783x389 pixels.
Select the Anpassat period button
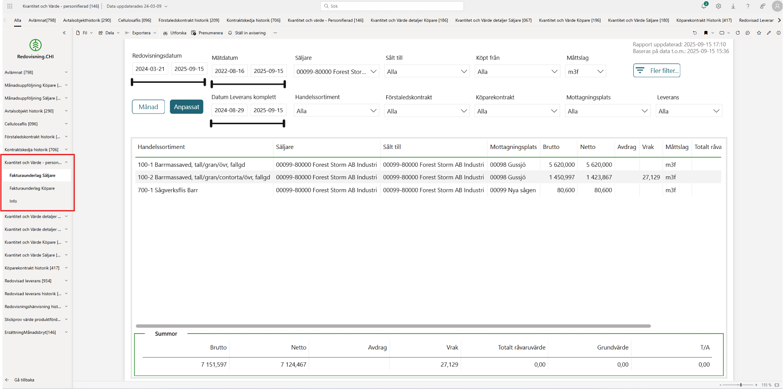(186, 107)
